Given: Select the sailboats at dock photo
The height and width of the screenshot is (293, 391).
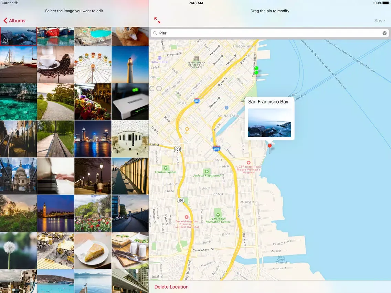Looking at the screenshot, I should [x=18, y=65].
